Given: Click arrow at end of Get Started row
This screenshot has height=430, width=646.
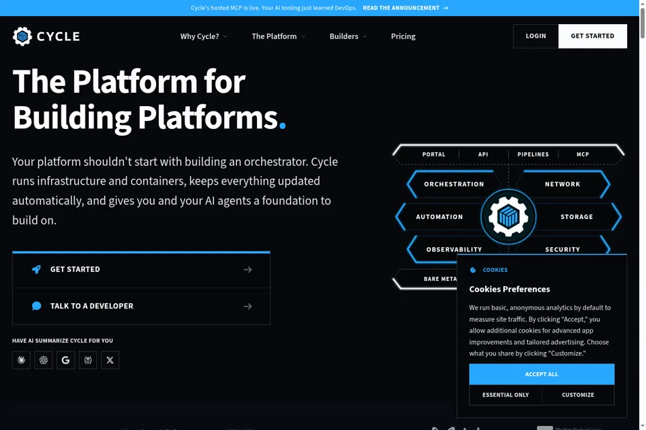Looking at the screenshot, I should pos(248,269).
